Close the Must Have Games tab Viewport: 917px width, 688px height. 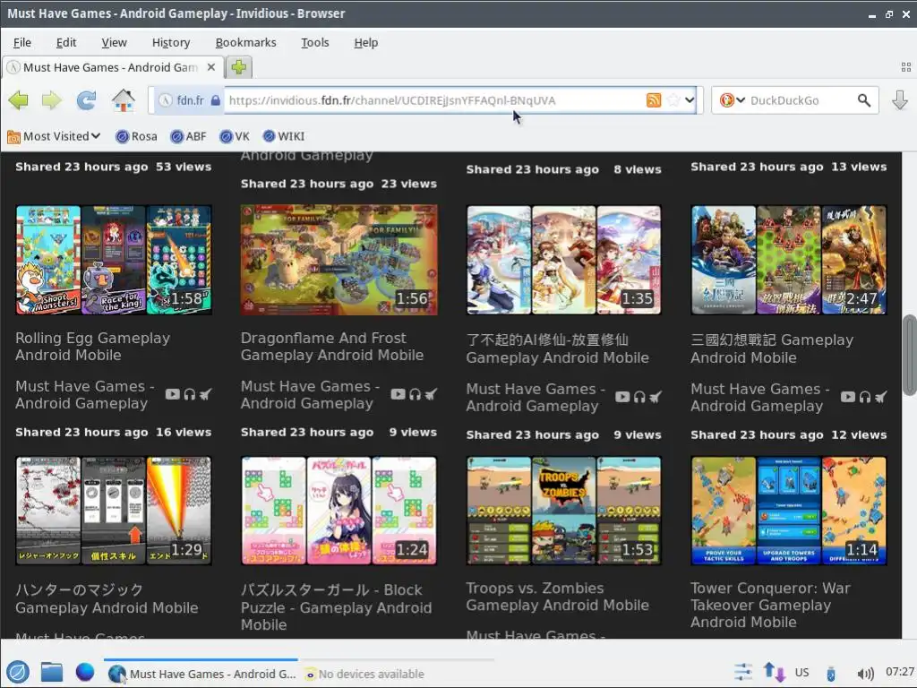click(x=211, y=67)
